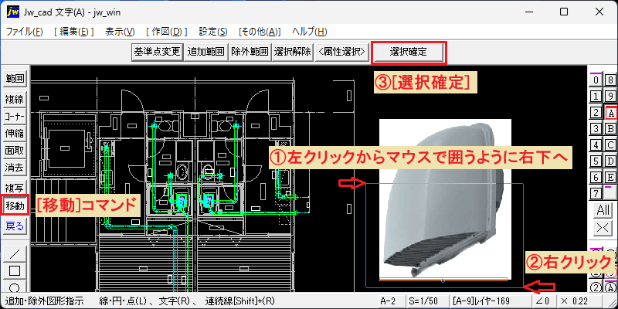Open the 設定(S) menu
Screen dimensions: 618x309
click(213, 32)
